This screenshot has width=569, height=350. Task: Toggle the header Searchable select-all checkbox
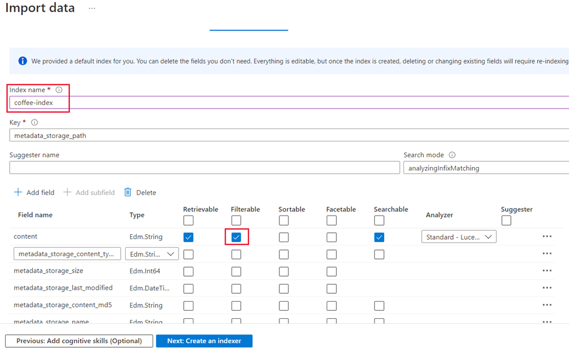pyautogui.click(x=379, y=220)
